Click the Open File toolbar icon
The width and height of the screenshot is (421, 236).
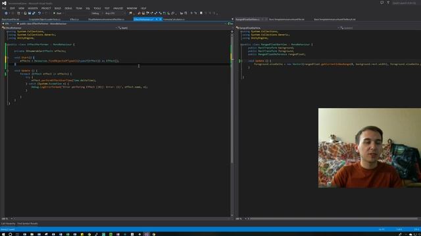point(25,13)
